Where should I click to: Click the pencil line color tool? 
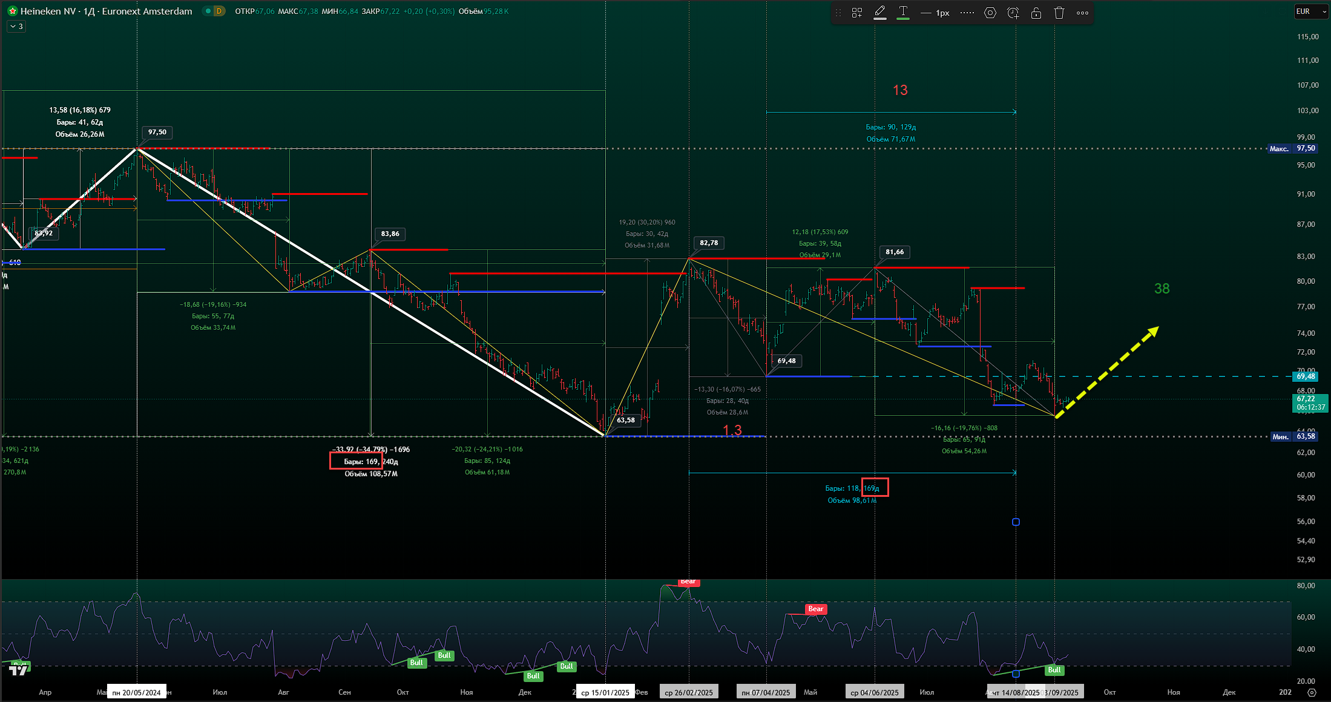click(880, 13)
